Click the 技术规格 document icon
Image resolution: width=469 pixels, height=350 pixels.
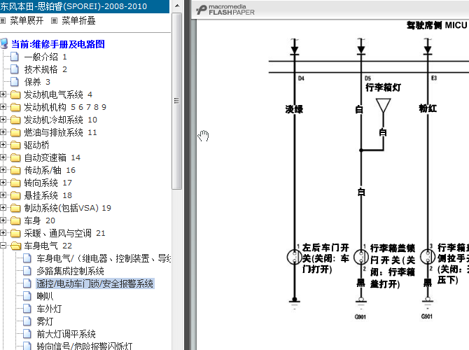tap(15, 69)
